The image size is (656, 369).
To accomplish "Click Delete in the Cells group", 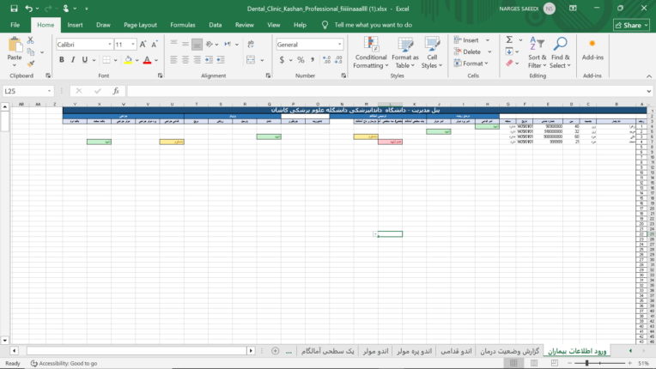I will pyautogui.click(x=471, y=51).
